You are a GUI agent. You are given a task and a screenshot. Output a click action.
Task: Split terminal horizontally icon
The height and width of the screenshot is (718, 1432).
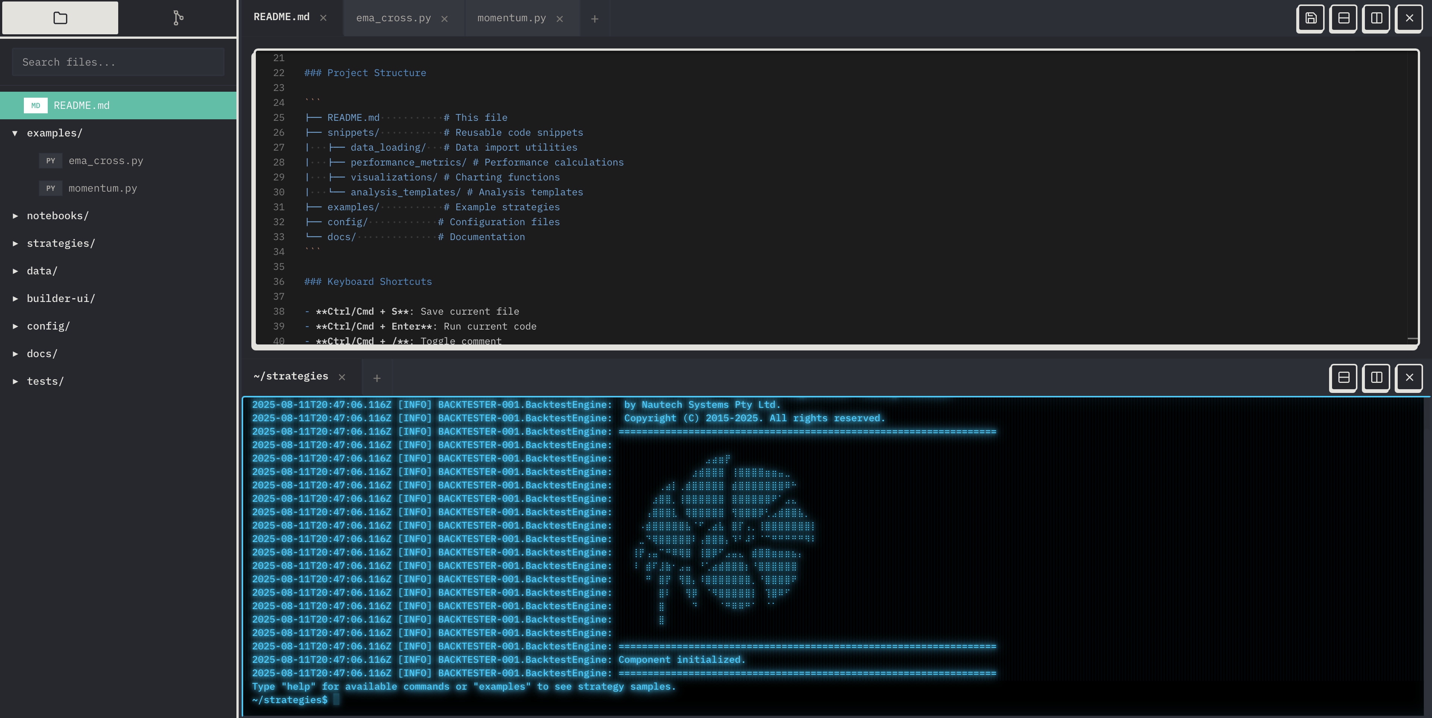tap(1343, 377)
